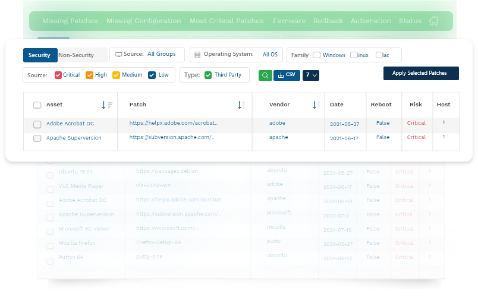Screen dimensions: 478x303
Task: Click the adobe vendor cell
Action: (277, 123)
